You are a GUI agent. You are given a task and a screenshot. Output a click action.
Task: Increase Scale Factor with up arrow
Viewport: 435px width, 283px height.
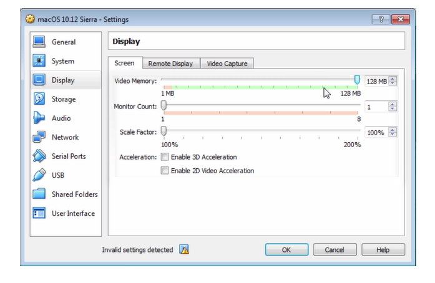pyautogui.click(x=393, y=130)
